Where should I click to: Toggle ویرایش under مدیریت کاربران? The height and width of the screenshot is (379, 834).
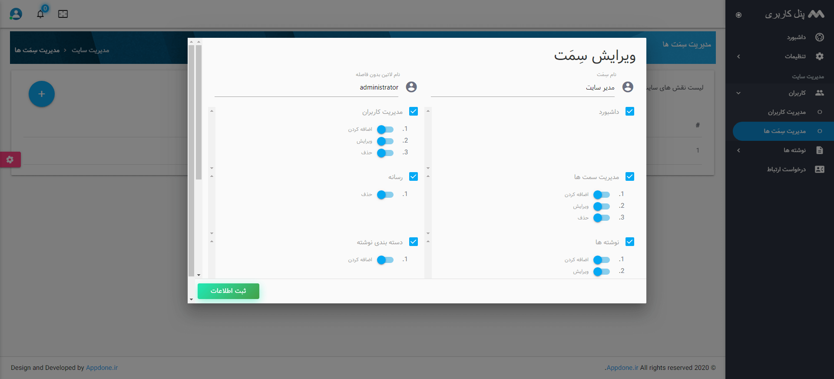point(385,141)
